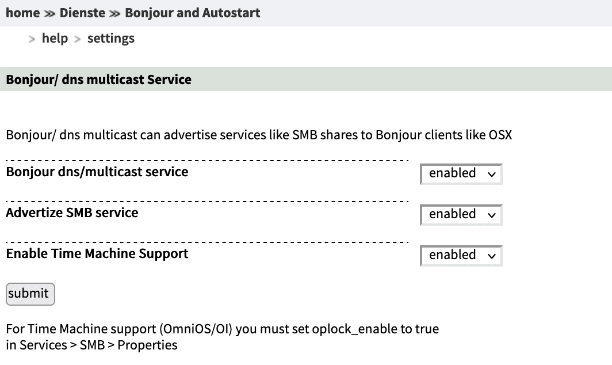This screenshot has height=365, width=612.
Task: Navigate to Dienste breadcrumb link
Action: (82, 13)
